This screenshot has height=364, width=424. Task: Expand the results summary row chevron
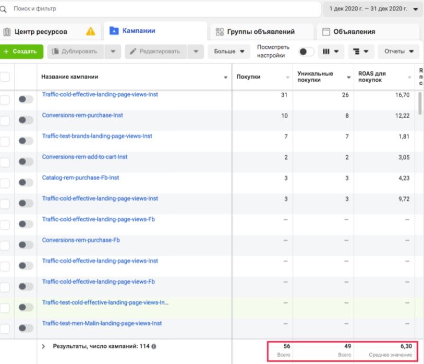(x=43, y=346)
